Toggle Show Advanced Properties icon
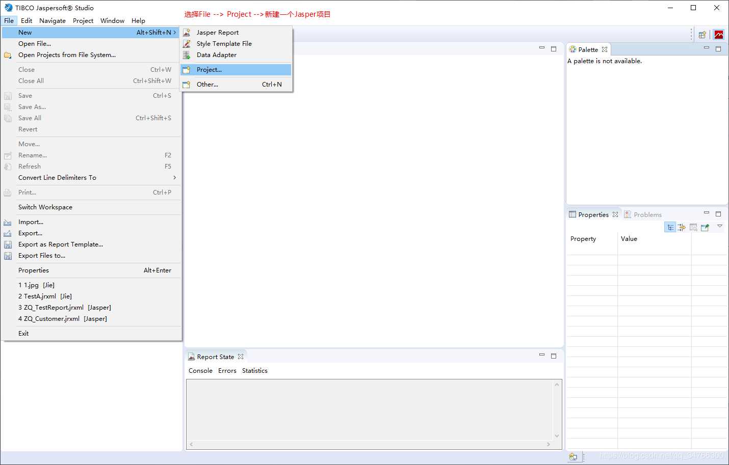This screenshot has height=465, width=729. [x=682, y=227]
